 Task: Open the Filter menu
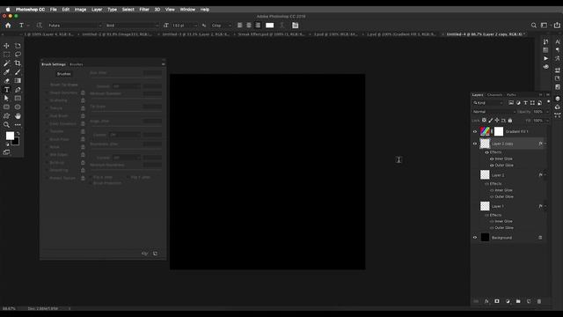click(144, 10)
